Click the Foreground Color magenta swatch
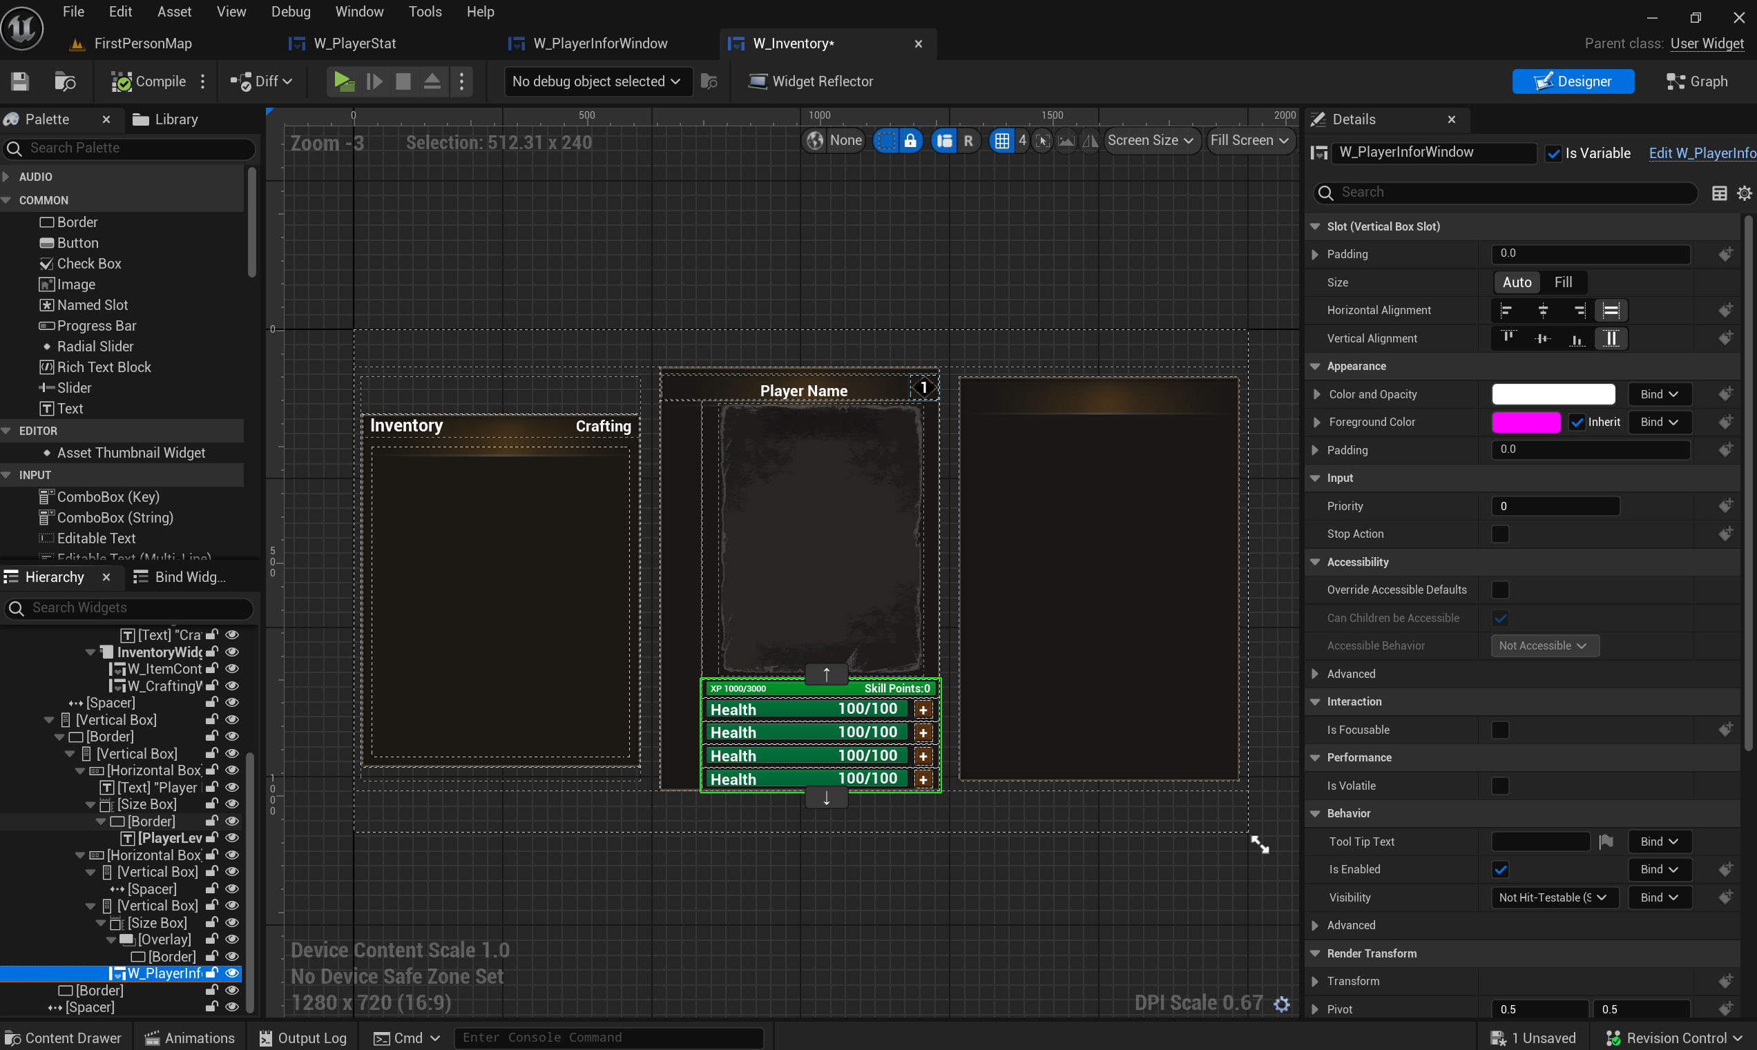This screenshot has width=1757, height=1050. pos(1526,422)
